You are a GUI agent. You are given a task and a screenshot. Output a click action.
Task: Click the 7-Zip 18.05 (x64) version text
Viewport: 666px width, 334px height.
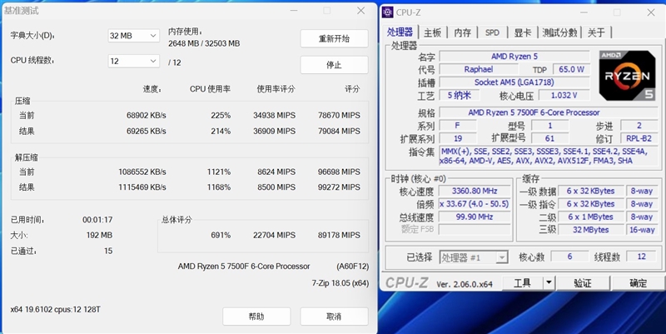click(340, 283)
